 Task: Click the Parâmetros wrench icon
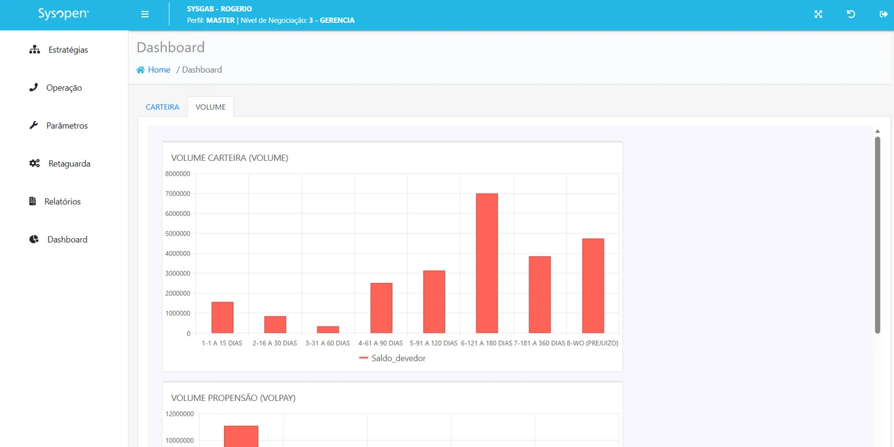click(x=34, y=125)
